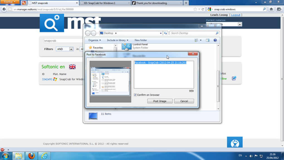Click the Explorer address refresh icon
Screen dimensions: 284x160
click(165, 33)
